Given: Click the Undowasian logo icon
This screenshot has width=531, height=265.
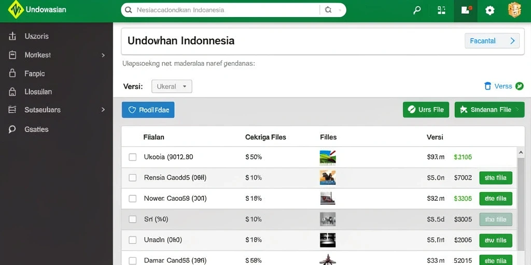Looking at the screenshot, I should click(16, 9).
